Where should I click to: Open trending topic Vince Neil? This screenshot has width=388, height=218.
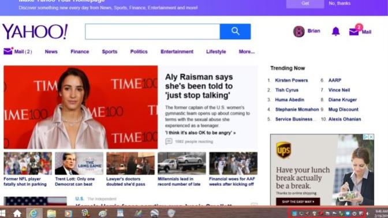[x=339, y=90]
